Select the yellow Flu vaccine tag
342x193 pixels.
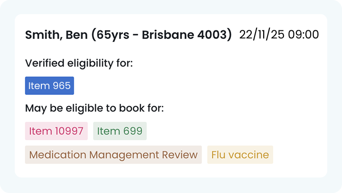tap(240, 155)
